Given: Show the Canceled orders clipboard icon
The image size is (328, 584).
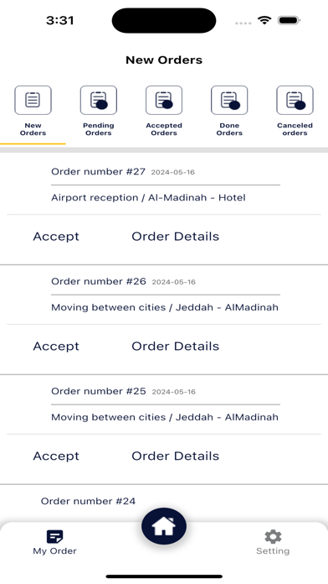Looking at the screenshot, I should [295, 100].
